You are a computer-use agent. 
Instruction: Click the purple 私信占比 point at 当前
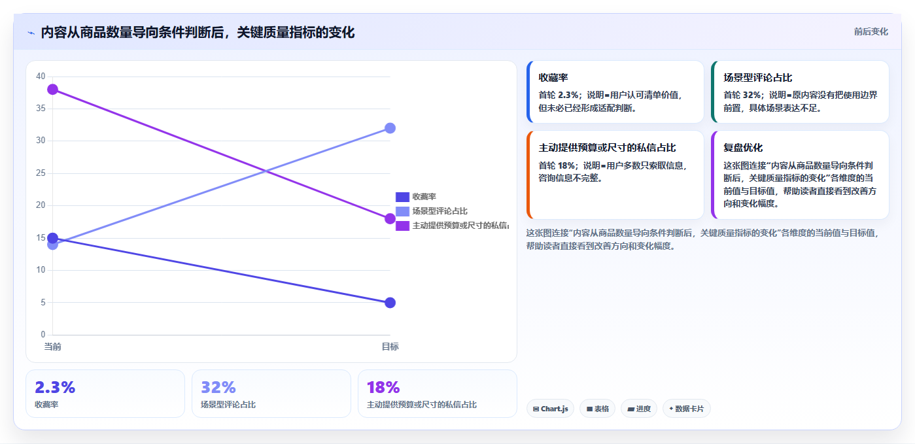pos(52,89)
